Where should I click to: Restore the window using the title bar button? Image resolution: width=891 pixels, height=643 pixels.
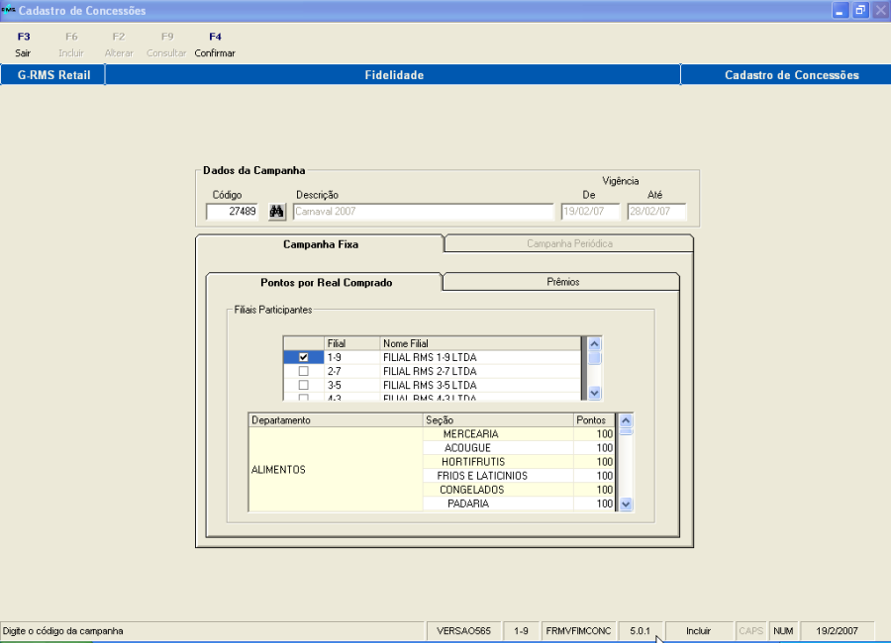click(x=859, y=10)
